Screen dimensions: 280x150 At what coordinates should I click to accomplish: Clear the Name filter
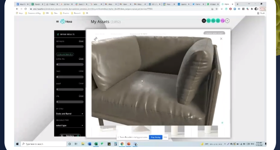81,83
